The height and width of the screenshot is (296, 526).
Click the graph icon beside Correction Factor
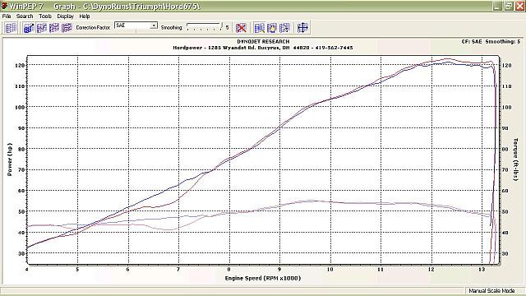[67, 27]
